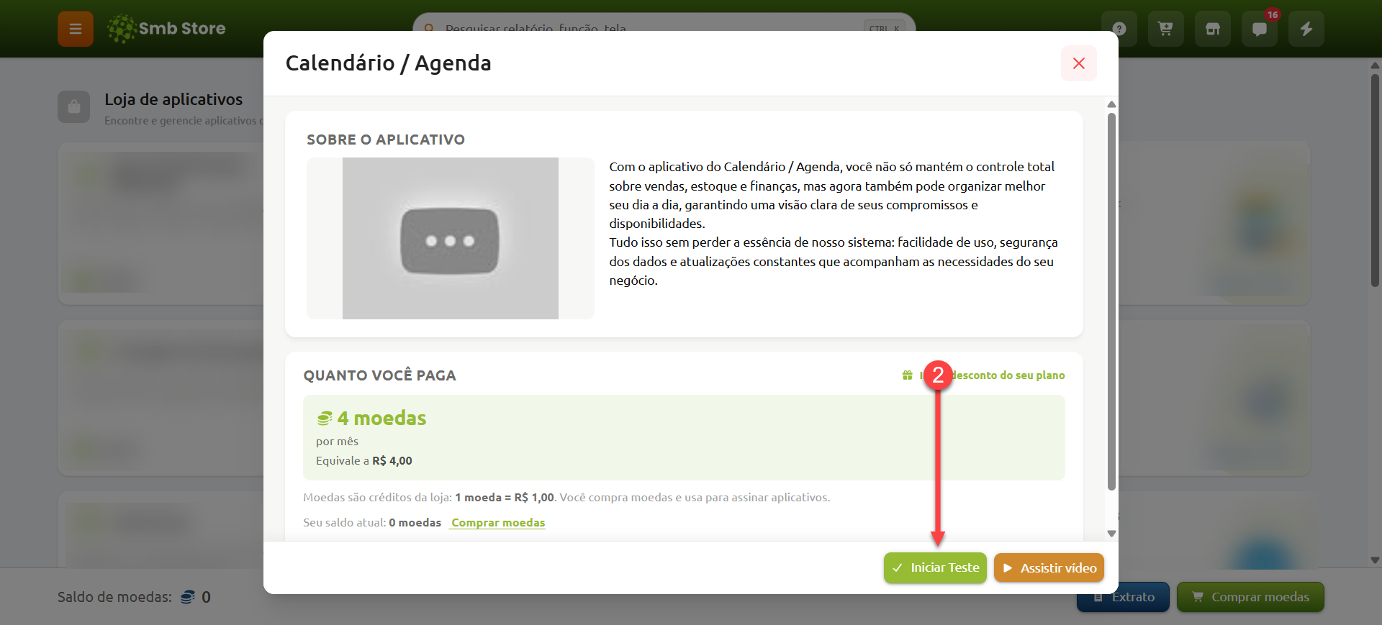Click the Loja de aplicativos bag icon

click(x=74, y=107)
